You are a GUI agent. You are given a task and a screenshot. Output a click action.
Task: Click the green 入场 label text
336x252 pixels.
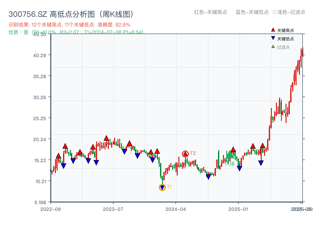(230, 164)
